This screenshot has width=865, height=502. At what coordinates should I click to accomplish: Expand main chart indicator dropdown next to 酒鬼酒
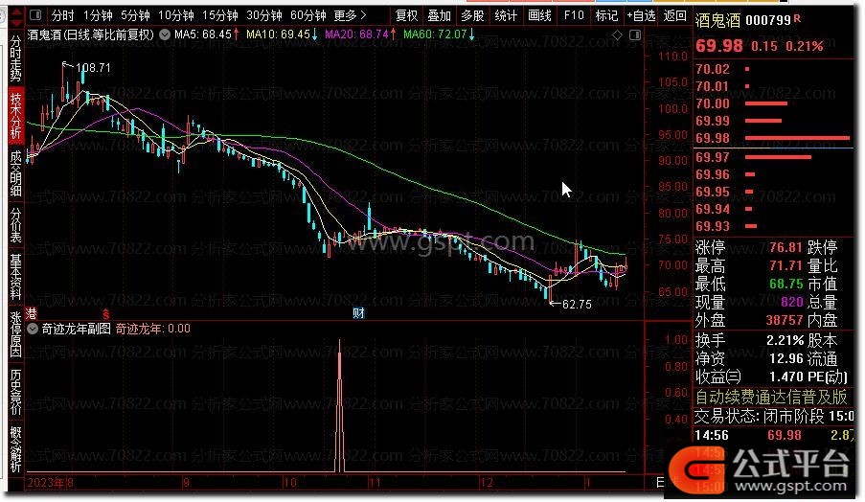pos(165,34)
